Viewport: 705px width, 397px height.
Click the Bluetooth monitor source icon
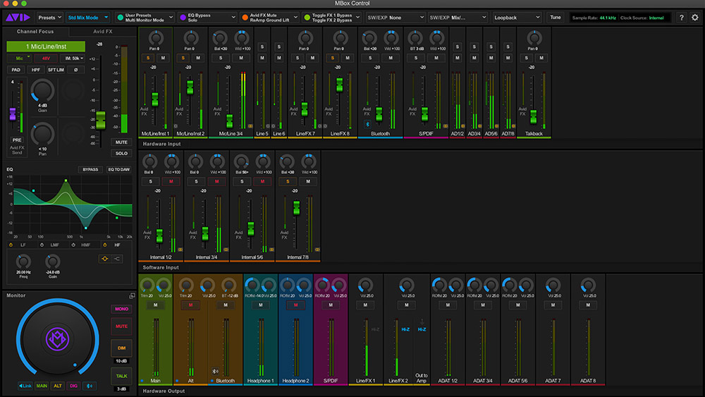pos(88,386)
